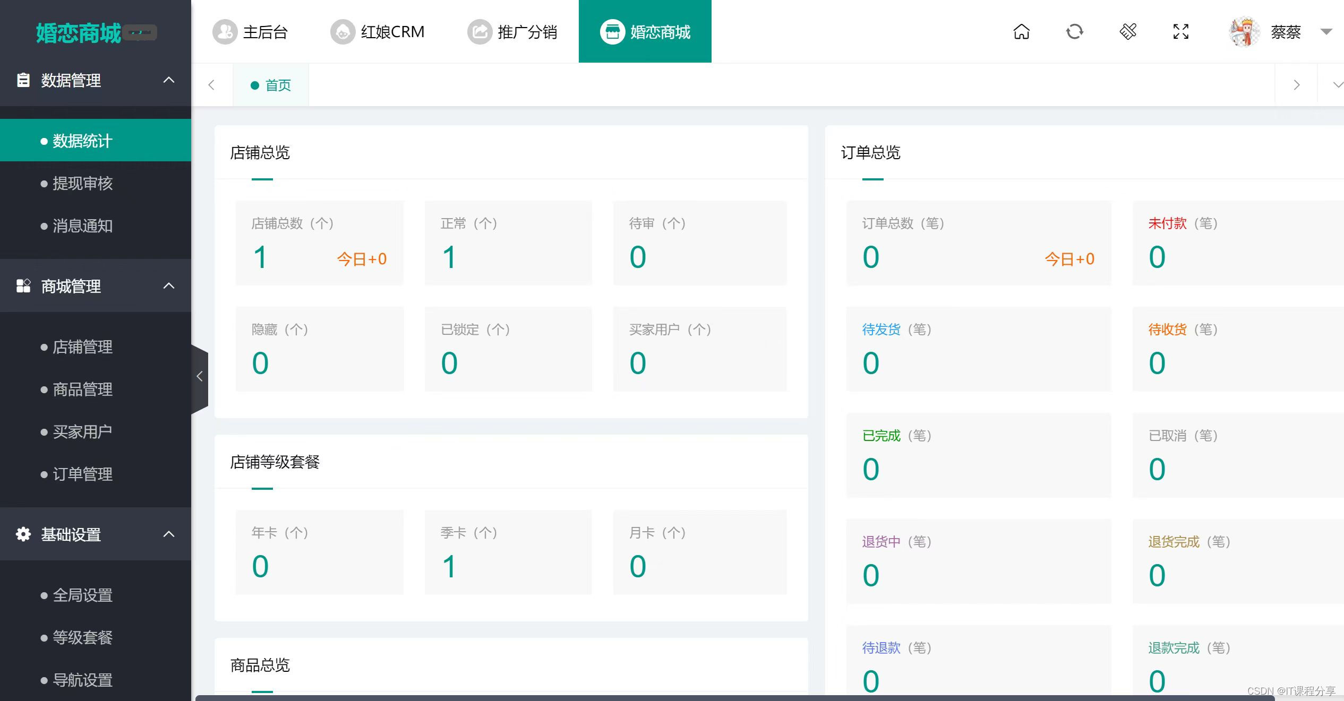Click the 已完成（笔）label
This screenshot has height=701, width=1344.
(x=897, y=436)
